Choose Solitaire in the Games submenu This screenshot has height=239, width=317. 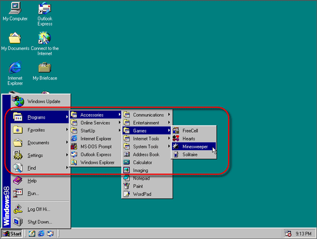tap(194, 154)
